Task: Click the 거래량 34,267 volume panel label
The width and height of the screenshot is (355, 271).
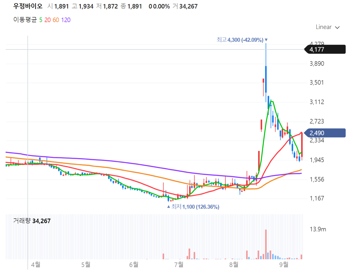Action: (x=32, y=221)
